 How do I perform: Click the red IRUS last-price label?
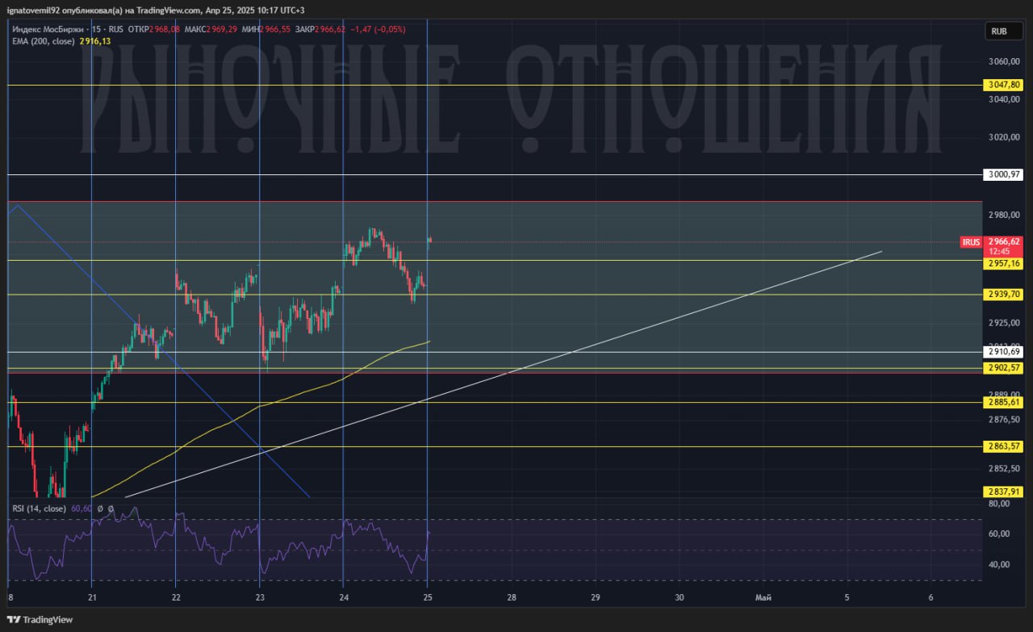pos(971,242)
